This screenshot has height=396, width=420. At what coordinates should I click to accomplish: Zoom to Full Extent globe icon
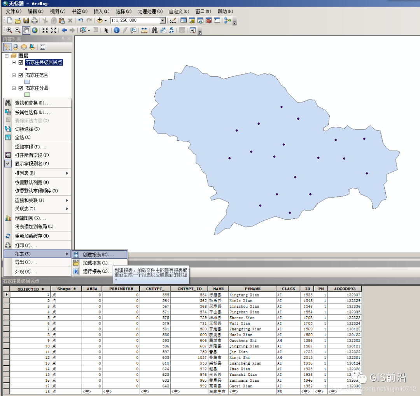(35, 30)
